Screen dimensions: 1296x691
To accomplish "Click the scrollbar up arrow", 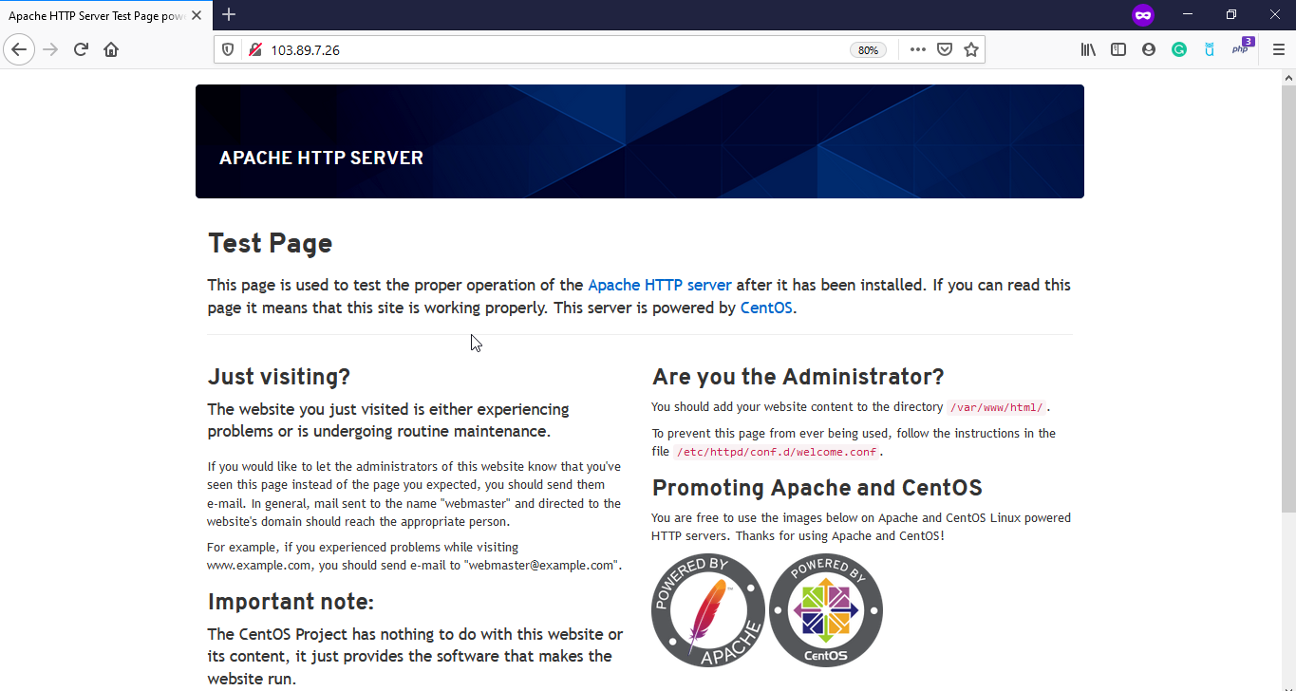I will (x=1288, y=77).
